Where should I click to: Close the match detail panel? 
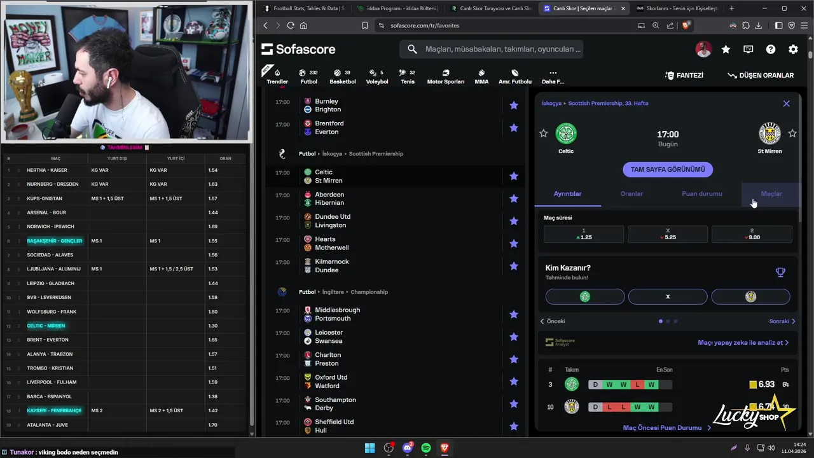786,104
